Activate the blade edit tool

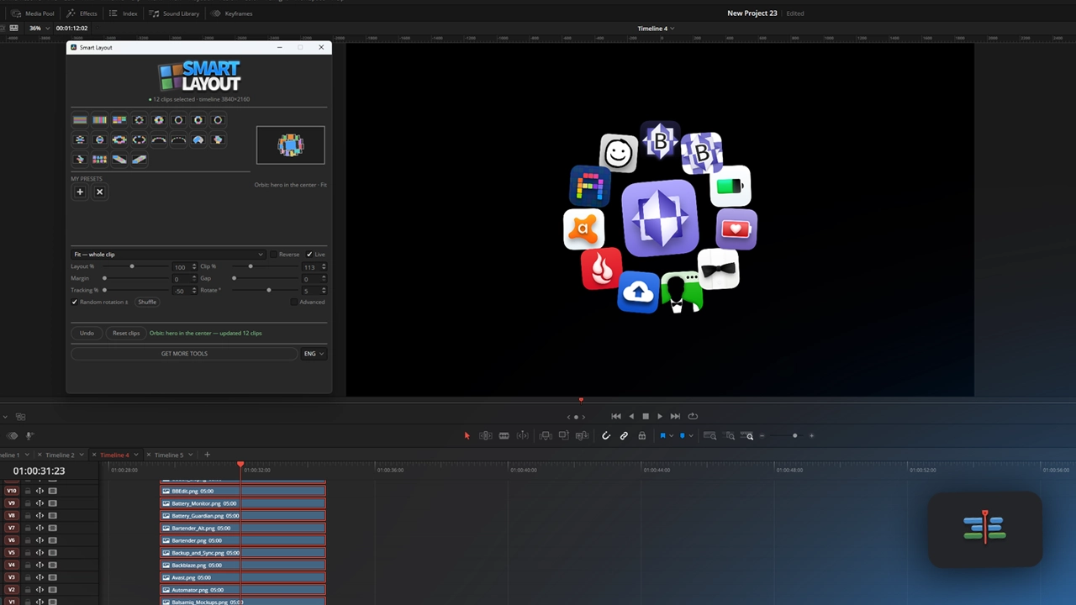[x=504, y=436]
